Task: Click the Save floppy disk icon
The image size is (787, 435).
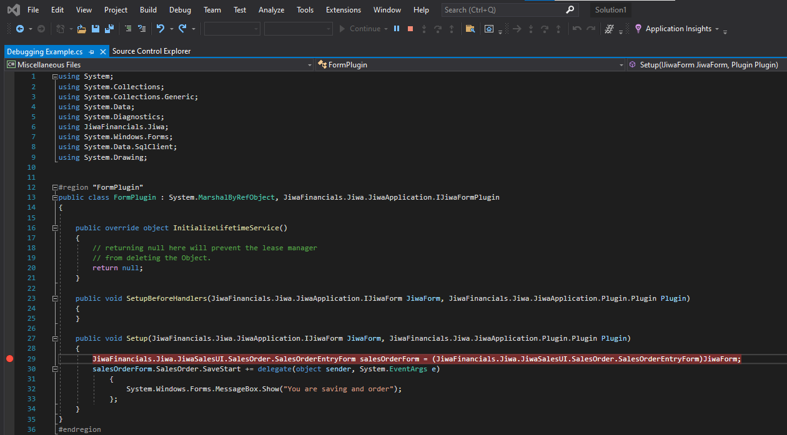Action: click(x=96, y=29)
